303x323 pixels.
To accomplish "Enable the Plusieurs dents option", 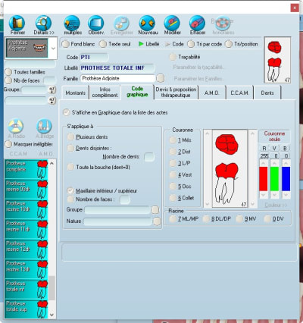I will [x=70, y=136].
